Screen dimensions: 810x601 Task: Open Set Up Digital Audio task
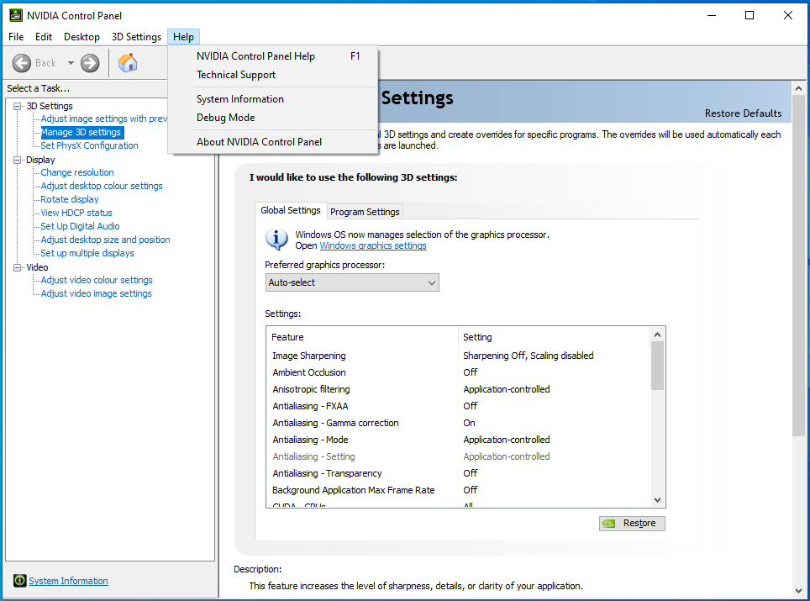(x=80, y=226)
